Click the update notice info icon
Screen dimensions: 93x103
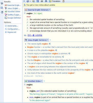[25, 5]
